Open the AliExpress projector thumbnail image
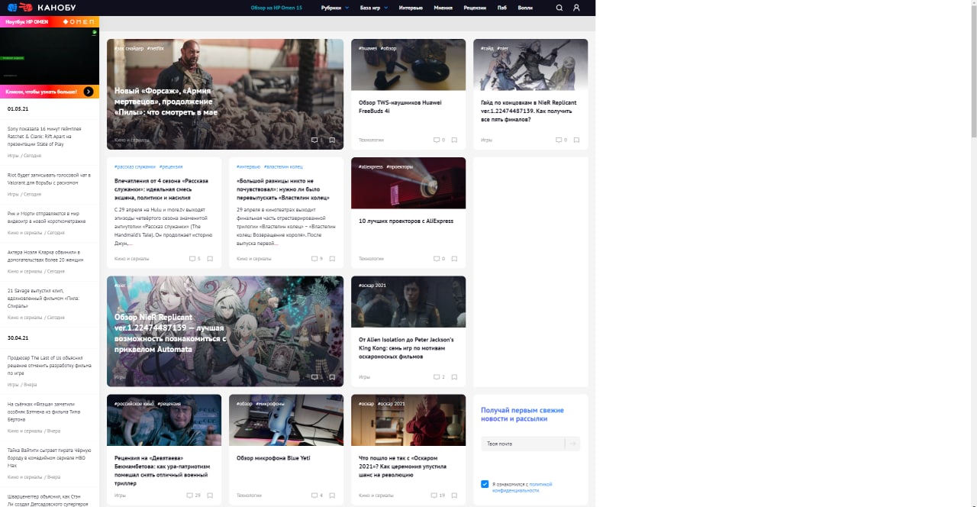 tap(408, 183)
